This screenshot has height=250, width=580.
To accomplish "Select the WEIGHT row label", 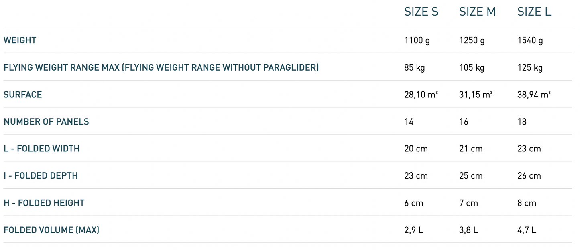I will [20, 40].
